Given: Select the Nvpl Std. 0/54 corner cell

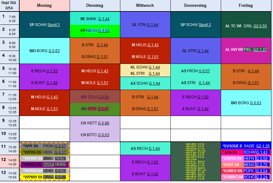Looking at the screenshot, I should click(x=10, y=6).
